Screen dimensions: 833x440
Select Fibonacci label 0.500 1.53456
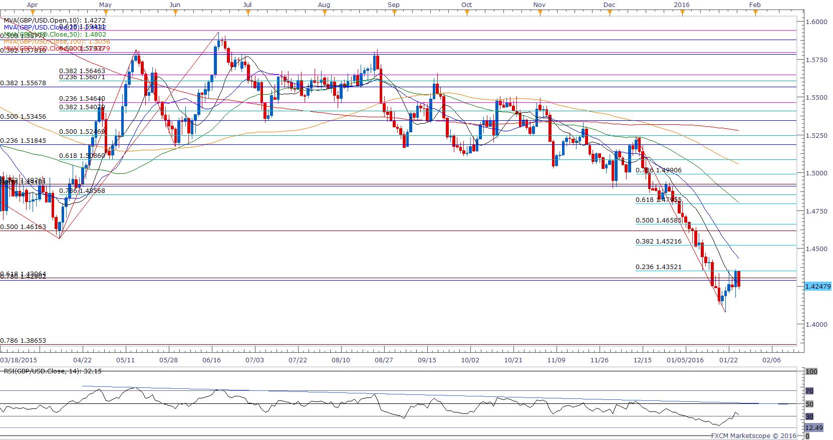23,117
